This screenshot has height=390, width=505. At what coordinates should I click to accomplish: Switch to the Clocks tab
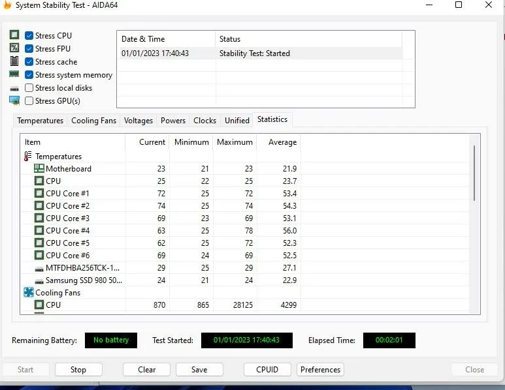pos(205,121)
